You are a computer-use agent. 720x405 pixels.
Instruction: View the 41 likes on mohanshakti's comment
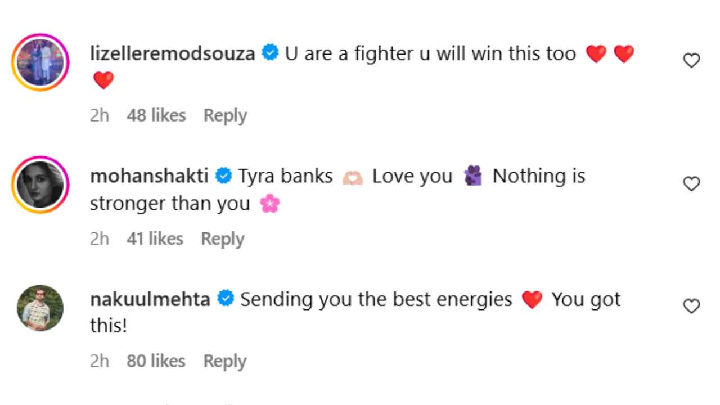(x=155, y=238)
